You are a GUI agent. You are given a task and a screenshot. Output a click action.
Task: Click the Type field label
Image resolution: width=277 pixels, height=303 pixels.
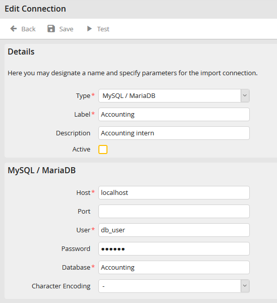pos(83,95)
